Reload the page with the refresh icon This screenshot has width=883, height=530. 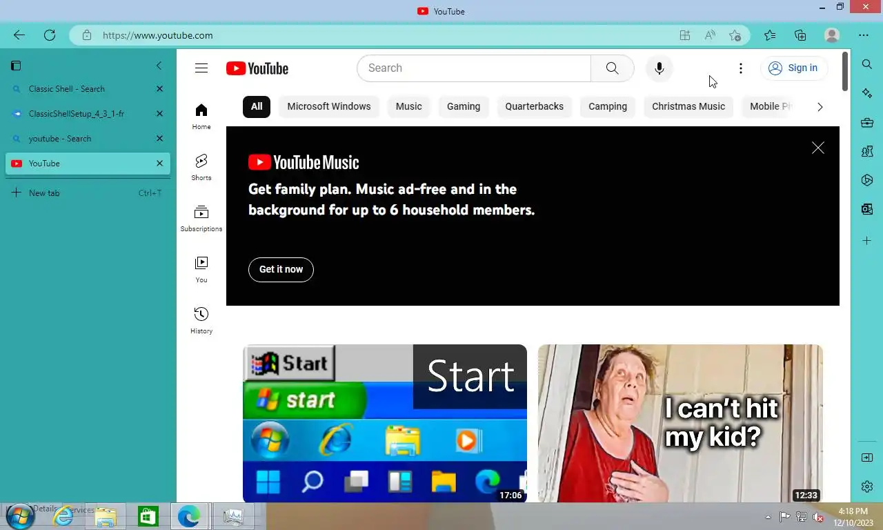click(50, 35)
